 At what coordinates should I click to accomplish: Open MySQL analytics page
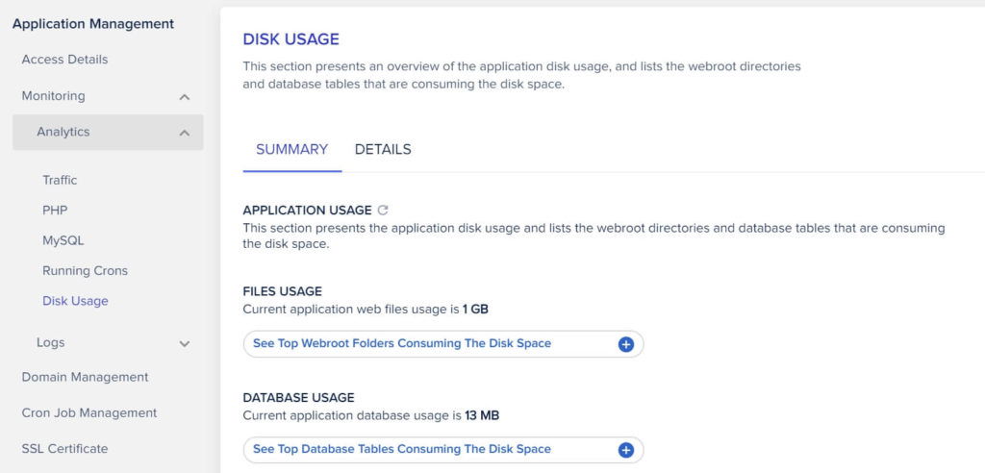click(63, 240)
